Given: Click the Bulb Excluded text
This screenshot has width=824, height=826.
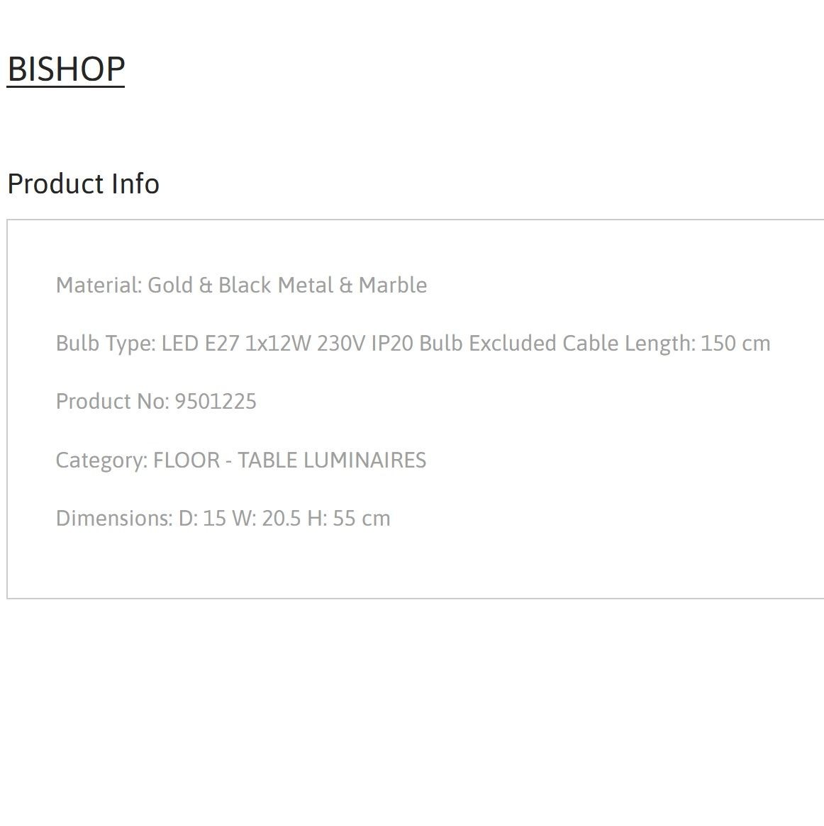Looking at the screenshot, I should 488,344.
